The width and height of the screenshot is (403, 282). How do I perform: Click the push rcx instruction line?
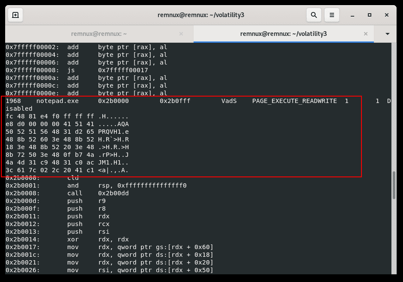(57, 224)
